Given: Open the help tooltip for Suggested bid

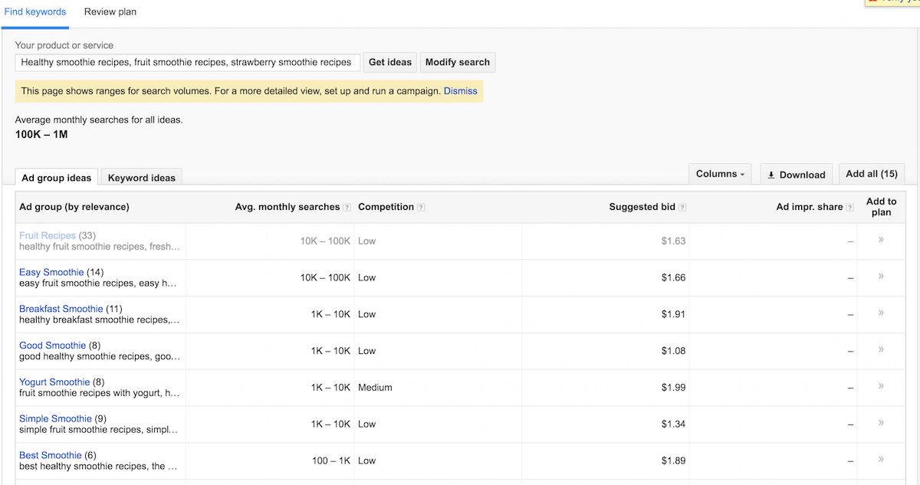Looking at the screenshot, I should coord(684,207).
